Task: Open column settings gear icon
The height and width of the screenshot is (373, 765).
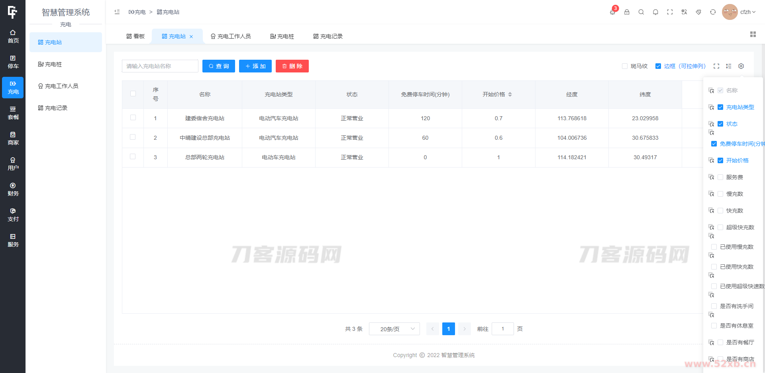Action: click(x=741, y=66)
